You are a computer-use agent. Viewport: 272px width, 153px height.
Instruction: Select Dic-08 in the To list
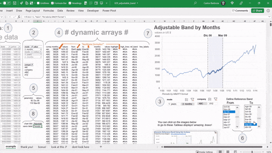coord(250,117)
